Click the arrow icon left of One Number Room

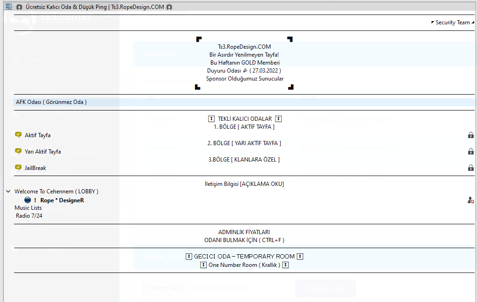[x=203, y=265]
